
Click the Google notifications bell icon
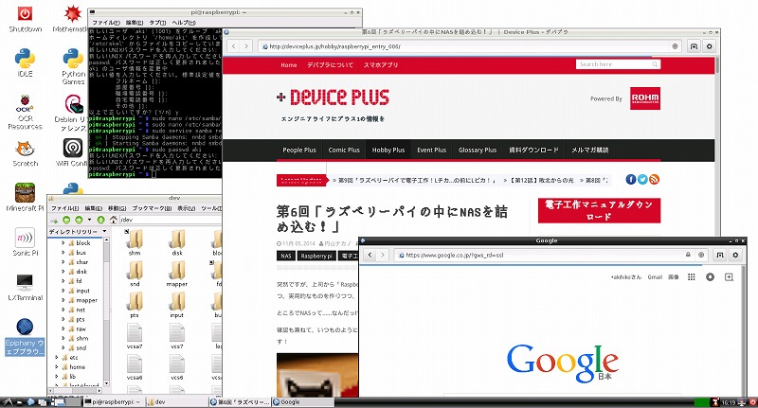tap(710, 276)
